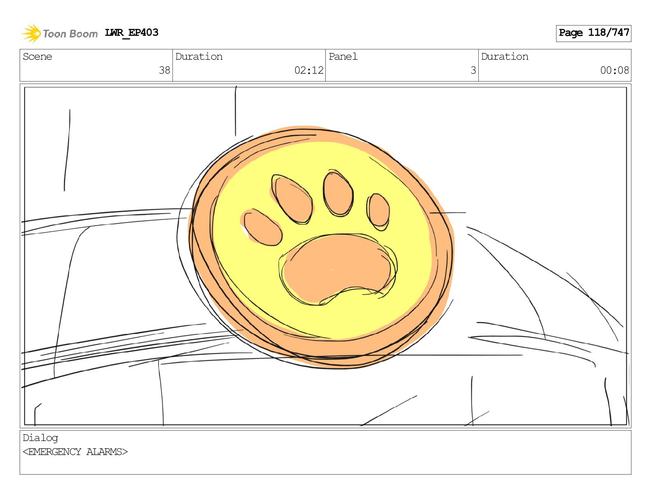The height and width of the screenshot is (504, 652).
Task: Select the Panel label
Action: point(343,56)
